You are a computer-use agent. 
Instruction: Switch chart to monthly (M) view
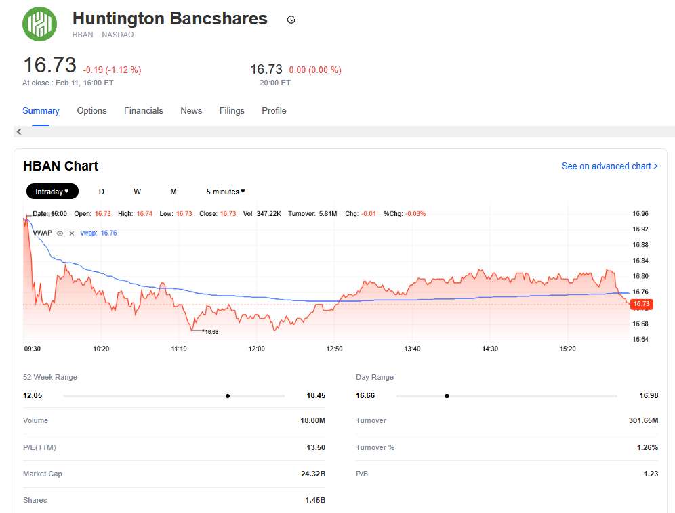(173, 192)
